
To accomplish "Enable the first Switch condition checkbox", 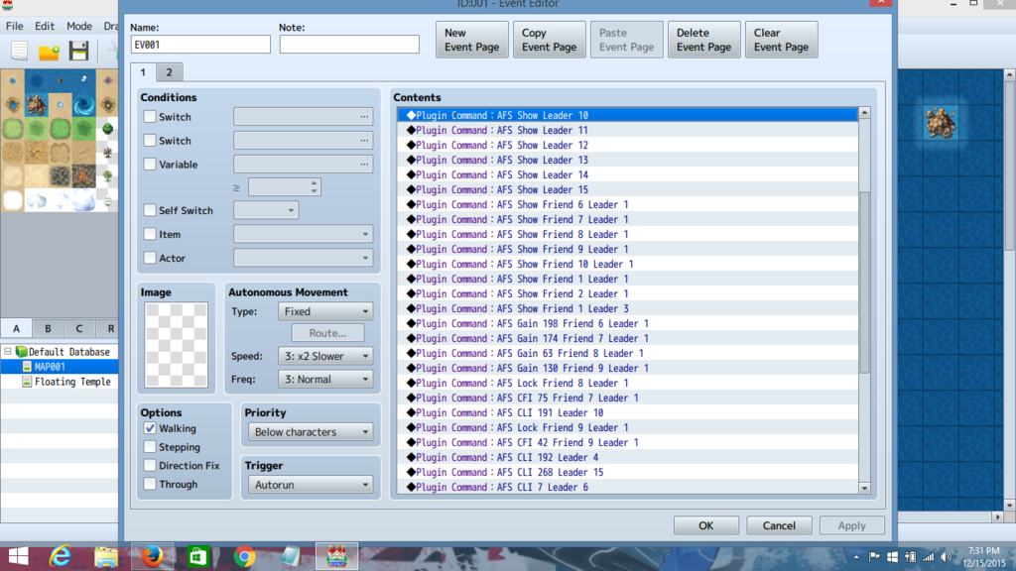I will (x=150, y=117).
